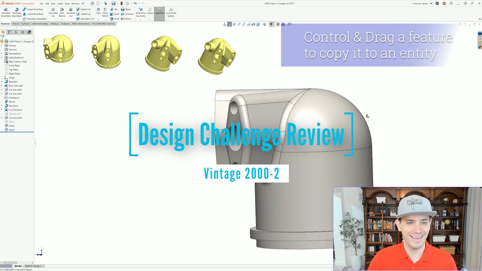Image resolution: width=482 pixels, height=271 pixels.
Task: Click the Shell tool
Action: (114, 19)
